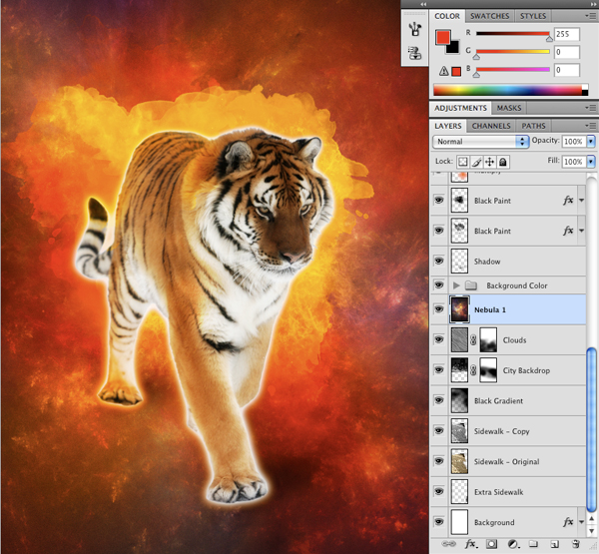Lock all padlock icon
Viewport: 599px width, 554px height.
[x=503, y=162]
